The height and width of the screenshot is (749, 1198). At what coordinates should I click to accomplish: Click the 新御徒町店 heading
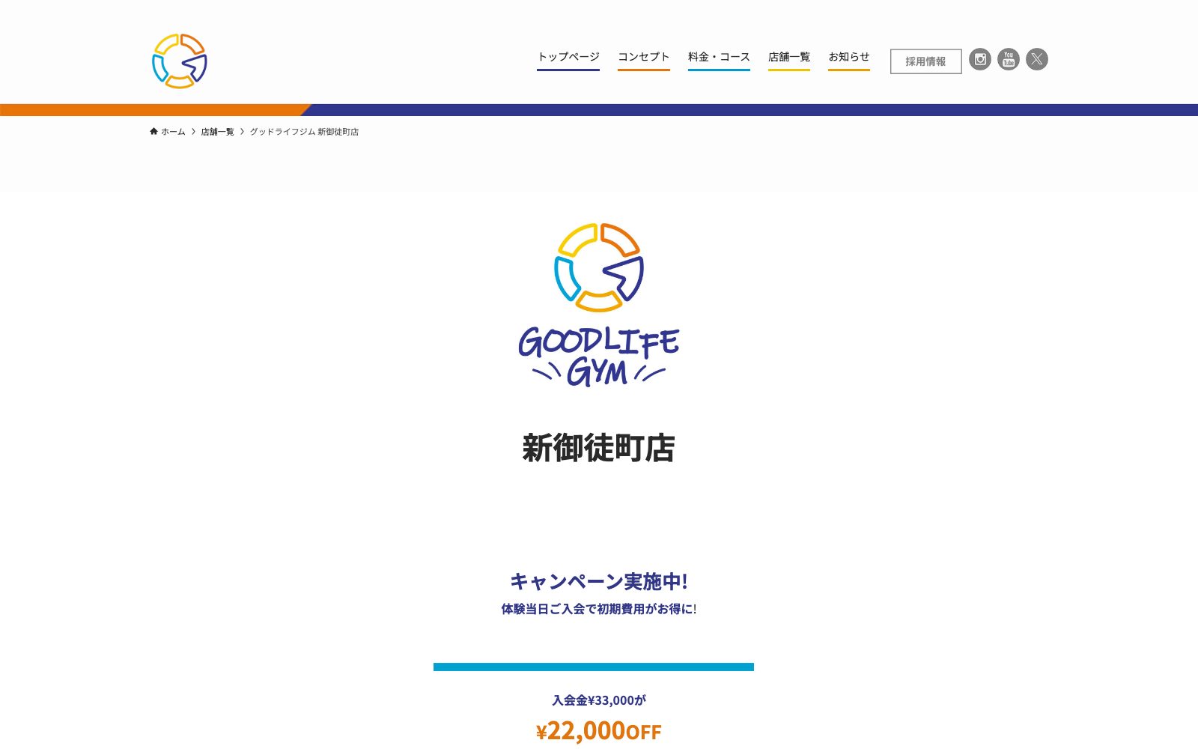point(599,448)
